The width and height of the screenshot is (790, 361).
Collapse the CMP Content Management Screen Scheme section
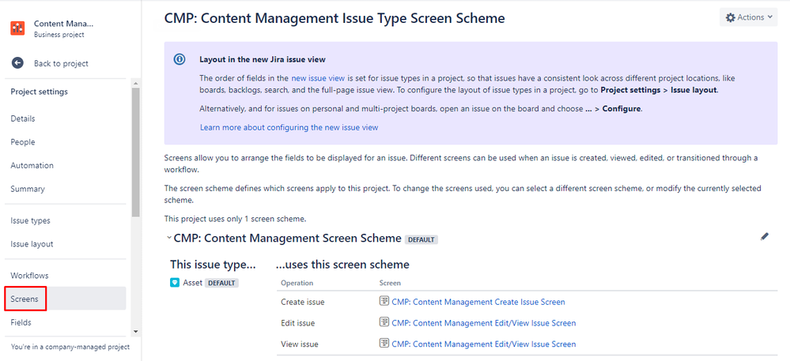[x=168, y=238]
